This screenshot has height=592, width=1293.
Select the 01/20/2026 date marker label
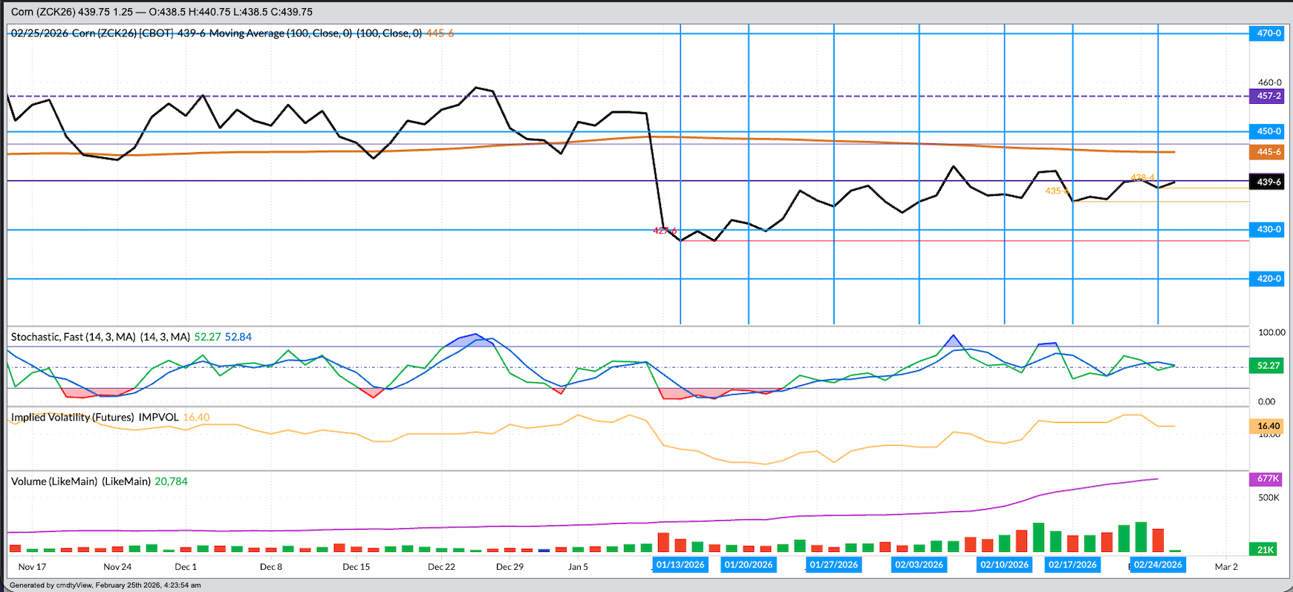coord(749,565)
